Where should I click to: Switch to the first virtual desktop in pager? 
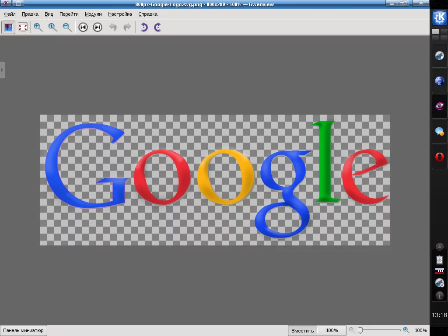pyautogui.click(x=435, y=31)
